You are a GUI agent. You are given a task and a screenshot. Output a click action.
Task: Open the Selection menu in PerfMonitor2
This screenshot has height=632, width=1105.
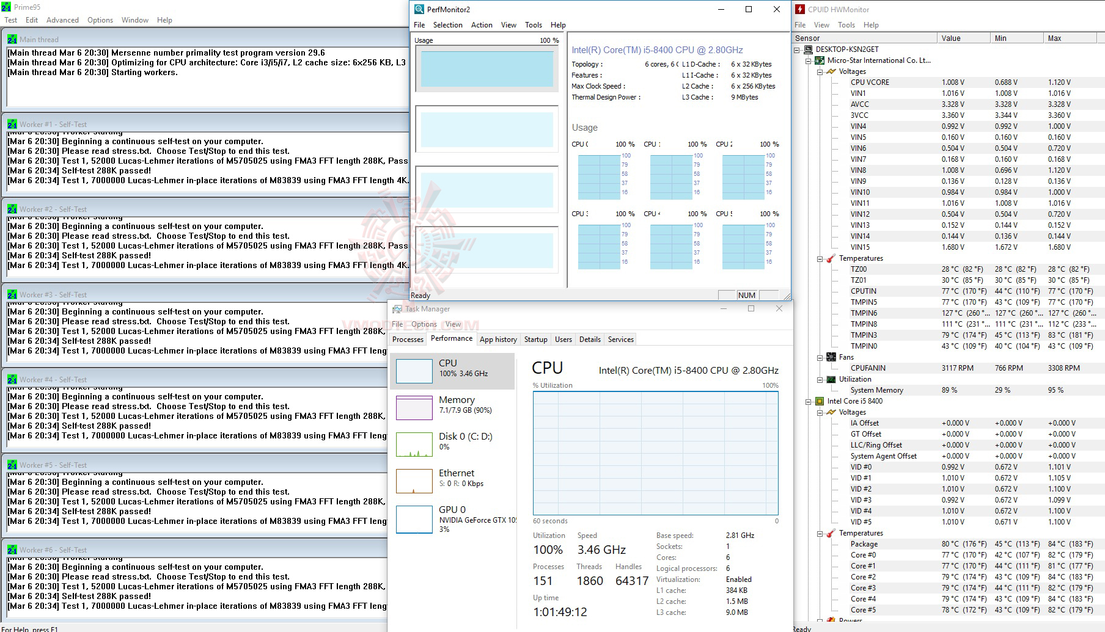click(x=448, y=25)
